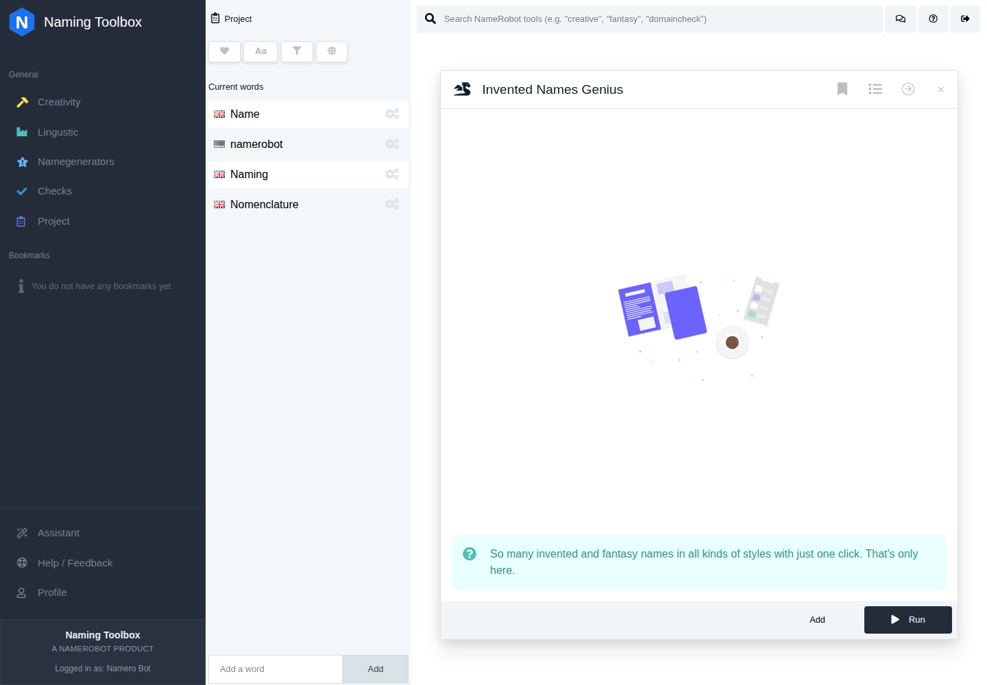This screenshot has width=987, height=685.
Task: Open the chat messages button
Action: pyautogui.click(x=901, y=19)
